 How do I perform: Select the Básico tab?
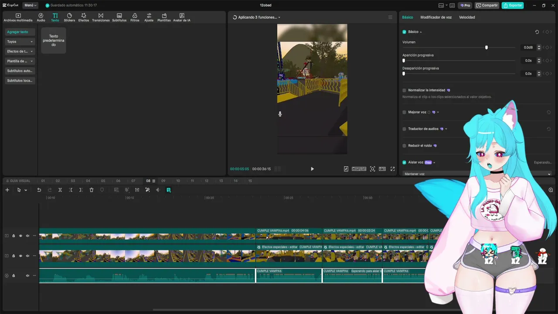pos(408,17)
